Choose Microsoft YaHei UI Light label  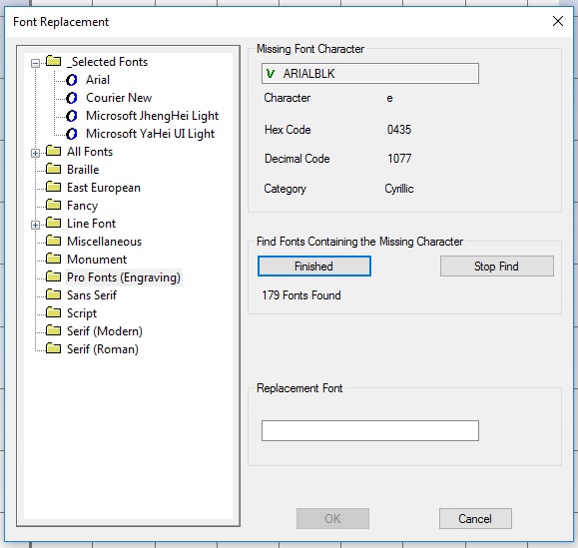150,134
